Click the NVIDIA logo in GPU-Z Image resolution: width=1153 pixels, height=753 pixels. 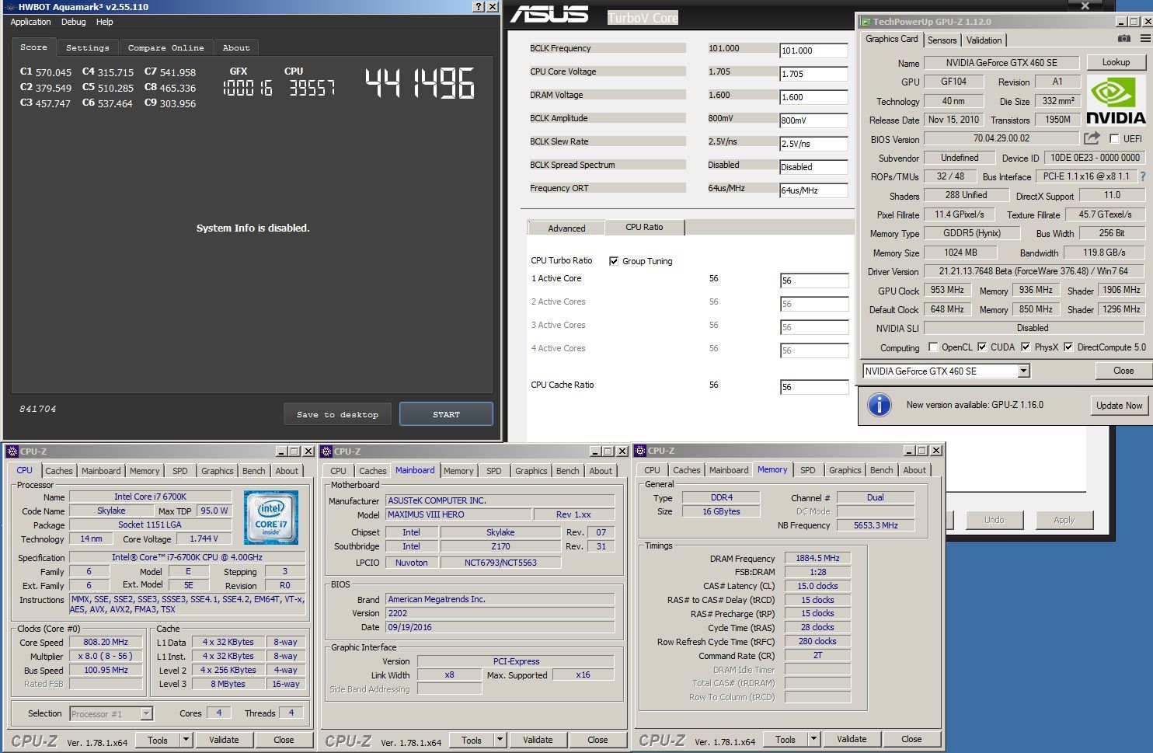click(x=1116, y=102)
